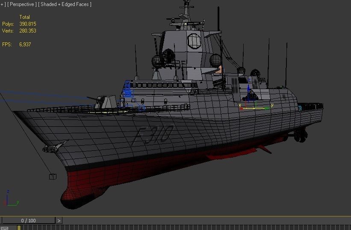The width and height of the screenshot is (351, 230).
Task: Select the red X-axis gizmo handle
Action: (241, 109)
